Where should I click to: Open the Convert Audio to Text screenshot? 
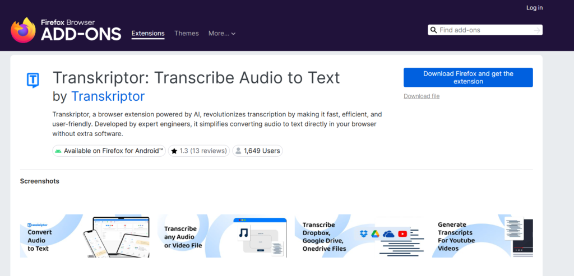pos(85,236)
